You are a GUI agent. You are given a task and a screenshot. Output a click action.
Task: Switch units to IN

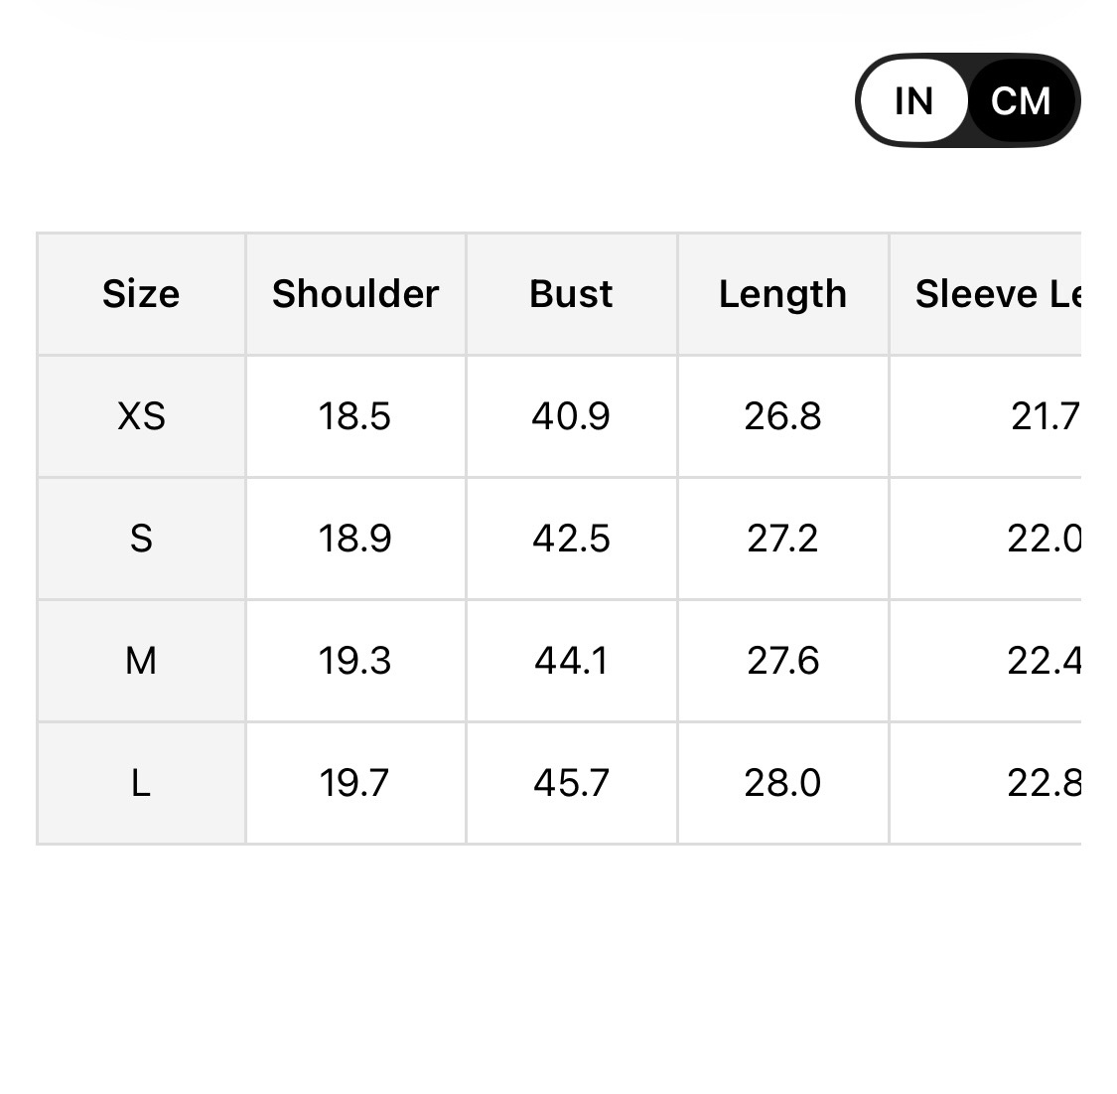(x=913, y=101)
